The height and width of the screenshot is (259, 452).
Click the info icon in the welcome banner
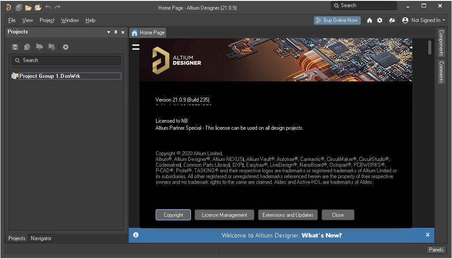(x=136, y=235)
